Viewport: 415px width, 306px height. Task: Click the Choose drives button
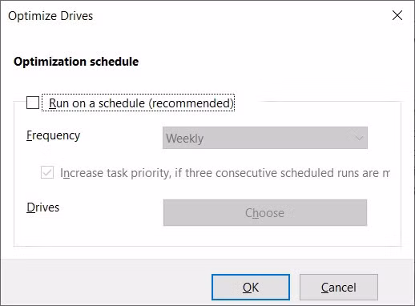pyautogui.click(x=265, y=212)
